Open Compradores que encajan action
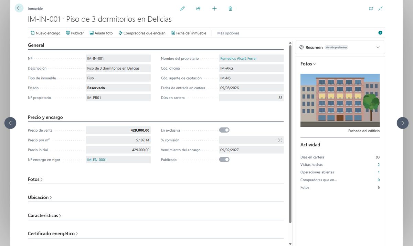The width and height of the screenshot is (413, 246). click(x=142, y=33)
